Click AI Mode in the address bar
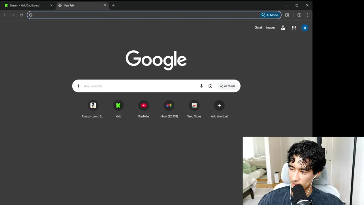The image size is (364, 205). pos(270,15)
